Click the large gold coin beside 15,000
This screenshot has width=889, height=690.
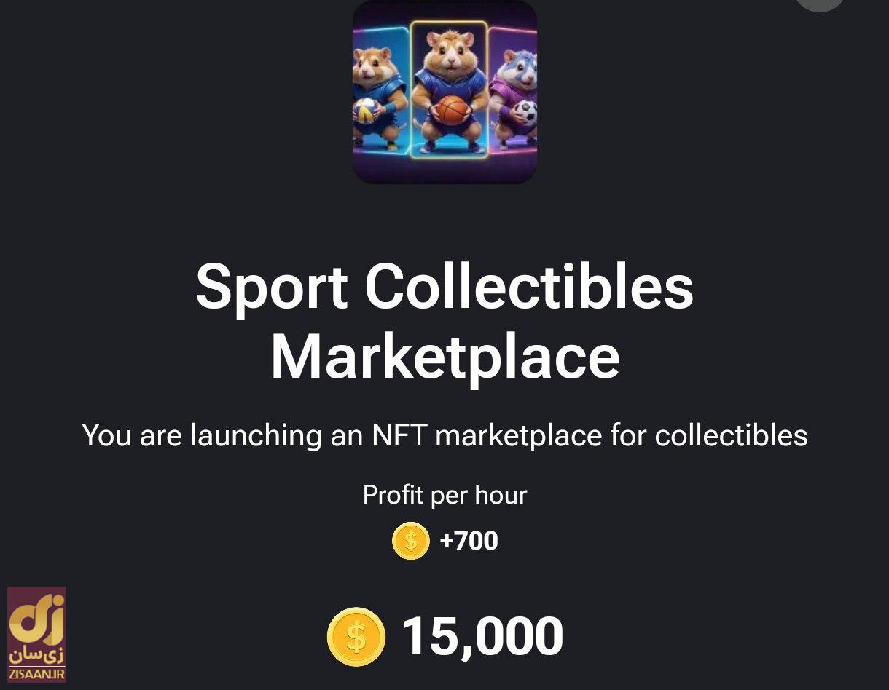(356, 637)
